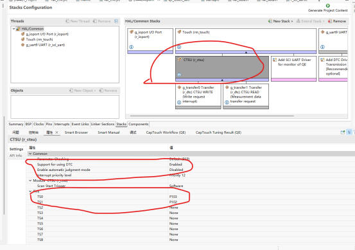Close the properties view tab
The image size is (355, 250).
coord(57,132)
